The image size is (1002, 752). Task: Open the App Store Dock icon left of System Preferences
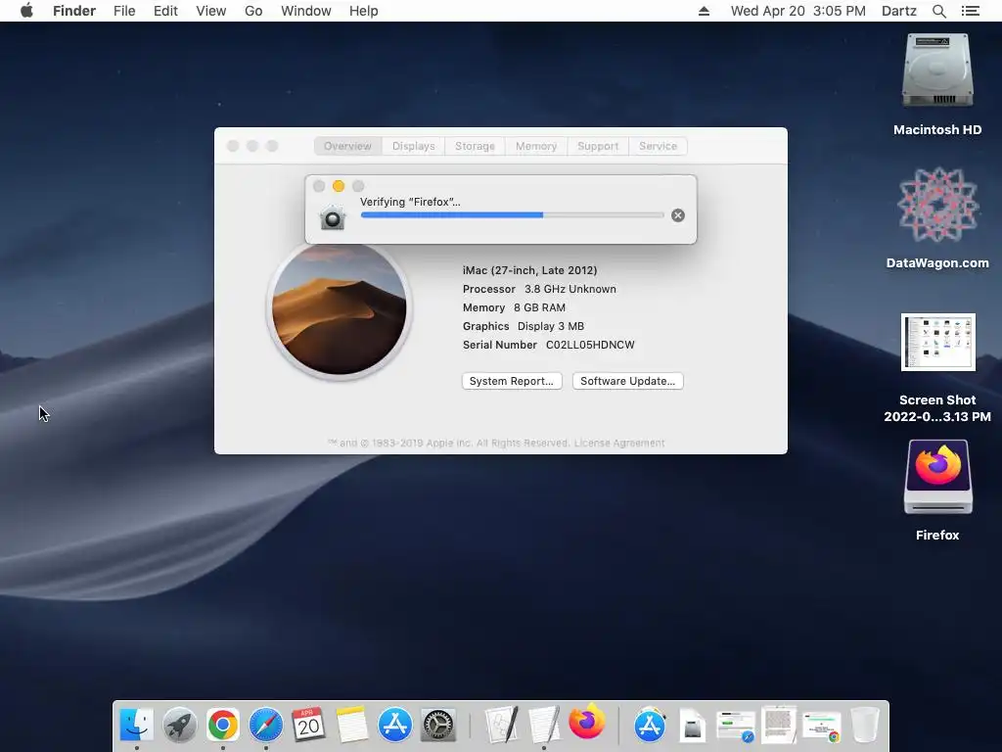point(395,725)
